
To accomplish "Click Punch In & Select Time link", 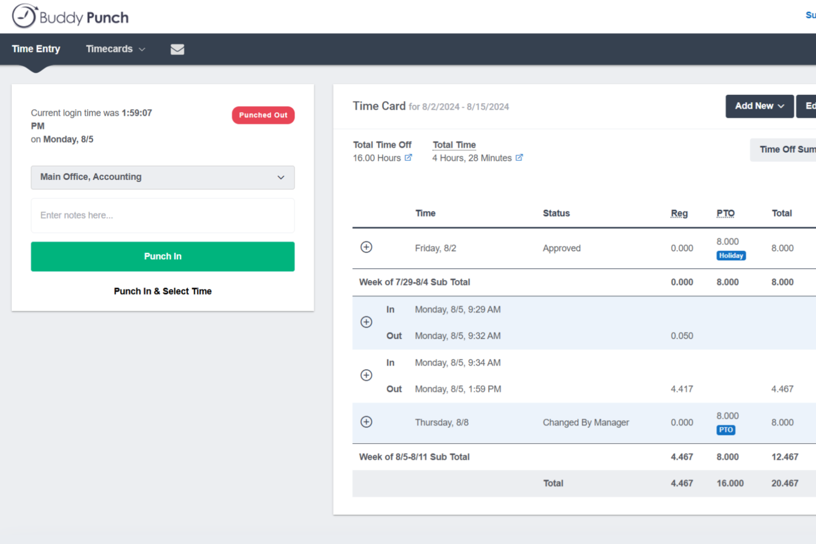I will coord(163,291).
